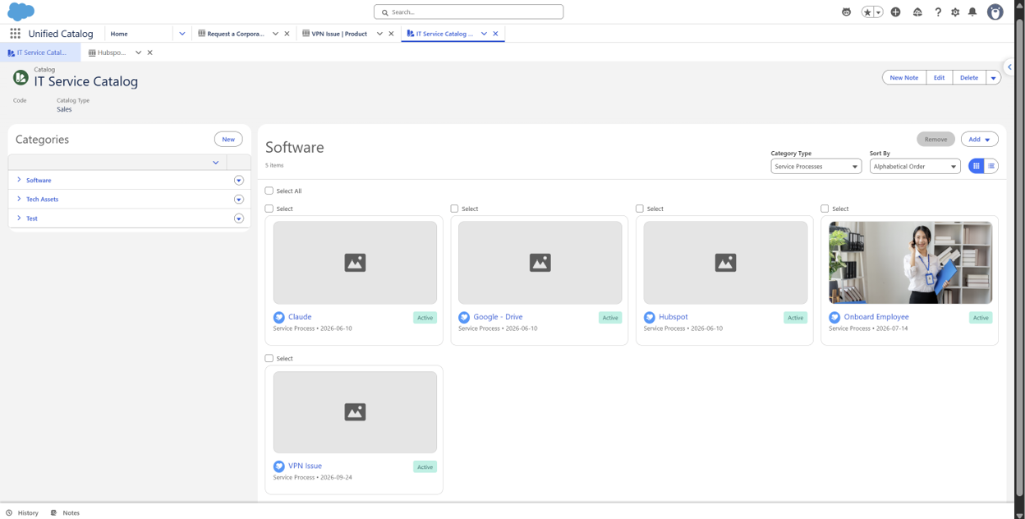The height and width of the screenshot is (519, 1025).
Task: Expand the Software category
Action: pos(19,180)
